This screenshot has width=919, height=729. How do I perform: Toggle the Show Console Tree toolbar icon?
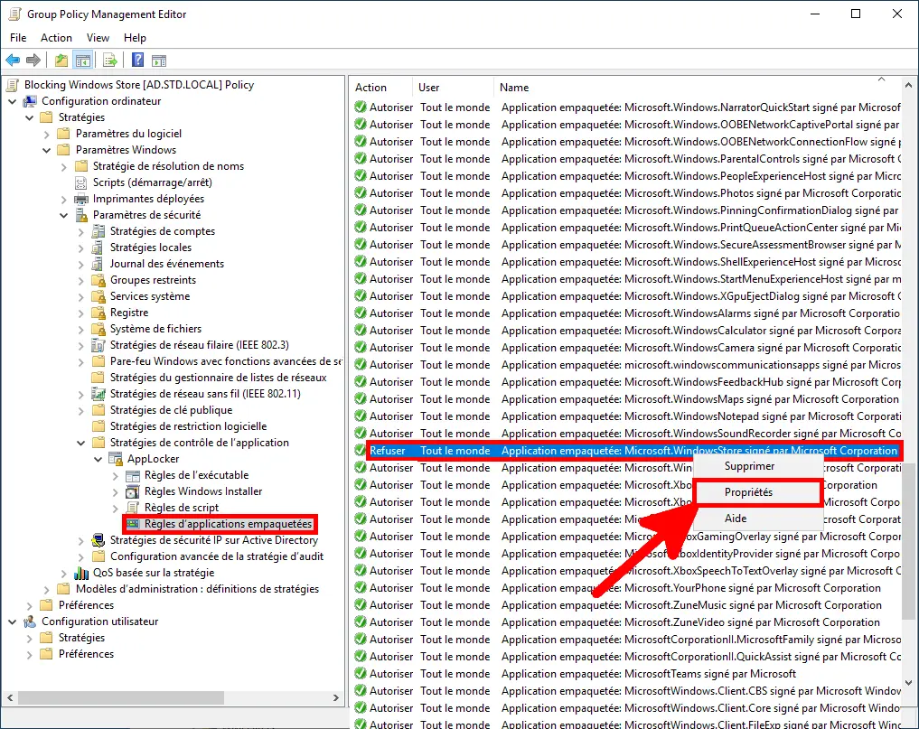(82, 60)
